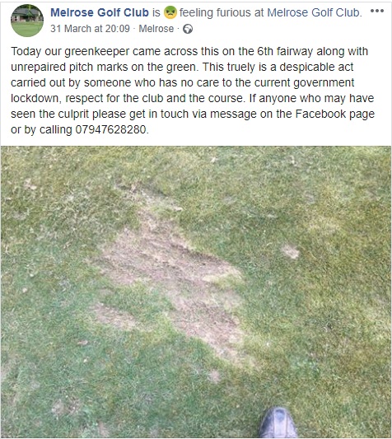The height and width of the screenshot is (439, 392).
Task: Click the 'feeling furious' activity text
Action: [212, 12]
